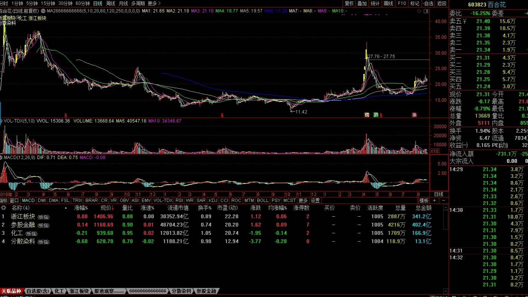Switch to the 30分钟 timeframe
Image resolution: width=528 pixels, height=297 pixels.
(x=65, y=3)
